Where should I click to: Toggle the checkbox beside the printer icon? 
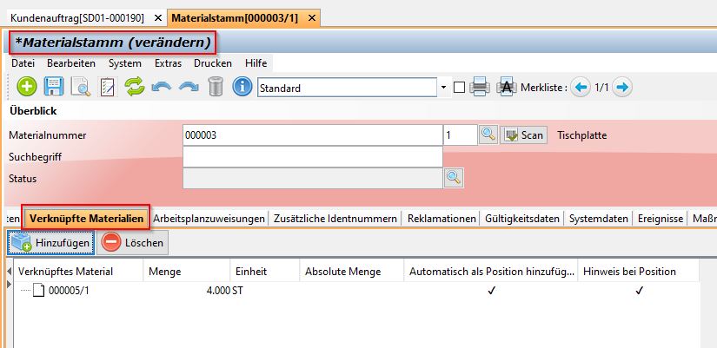tap(459, 87)
